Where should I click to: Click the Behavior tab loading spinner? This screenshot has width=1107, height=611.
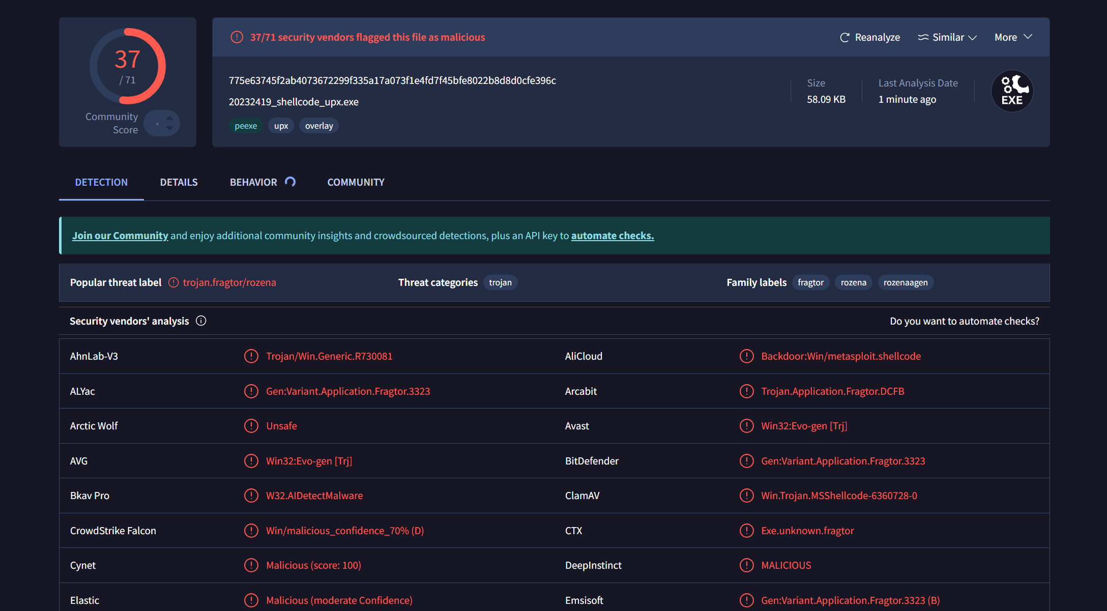[290, 182]
